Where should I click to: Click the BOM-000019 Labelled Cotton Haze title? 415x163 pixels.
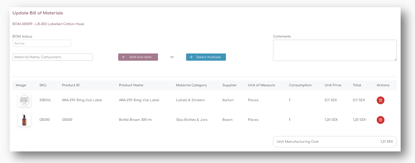48,24
